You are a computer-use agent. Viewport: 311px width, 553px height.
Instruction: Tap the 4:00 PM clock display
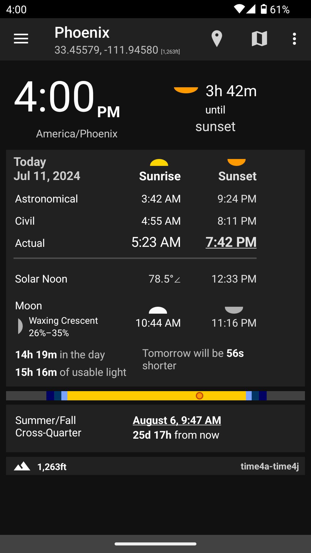click(x=67, y=97)
